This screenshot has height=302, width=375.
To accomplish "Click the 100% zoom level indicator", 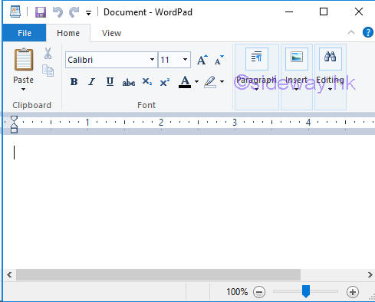I will [x=237, y=292].
